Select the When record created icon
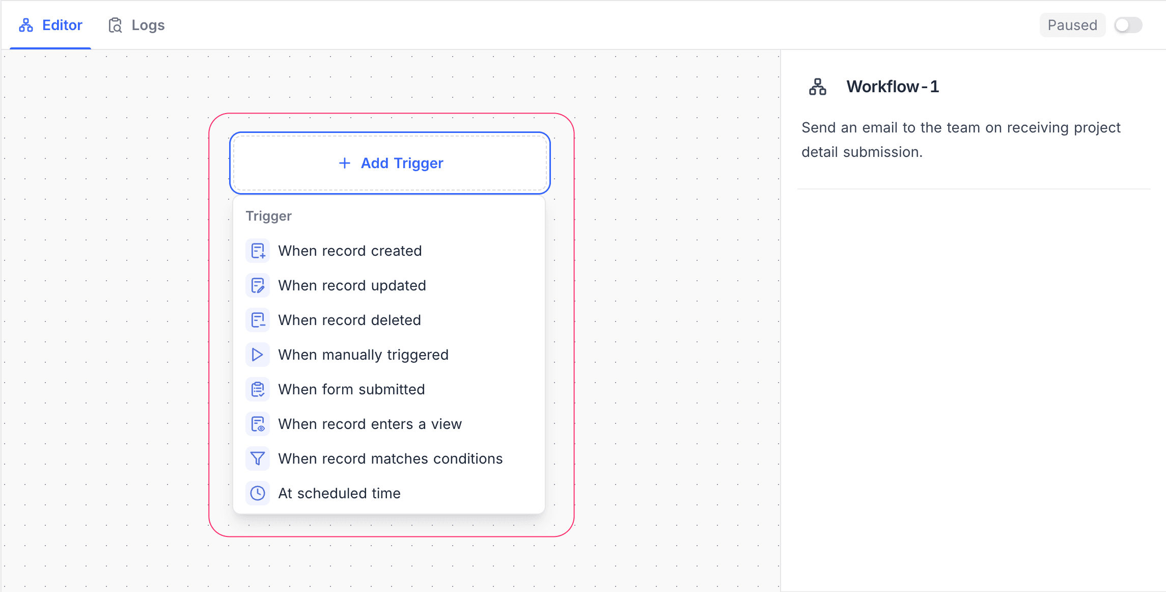Screen dimensions: 1166x592 pyautogui.click(x=258, y=251)
